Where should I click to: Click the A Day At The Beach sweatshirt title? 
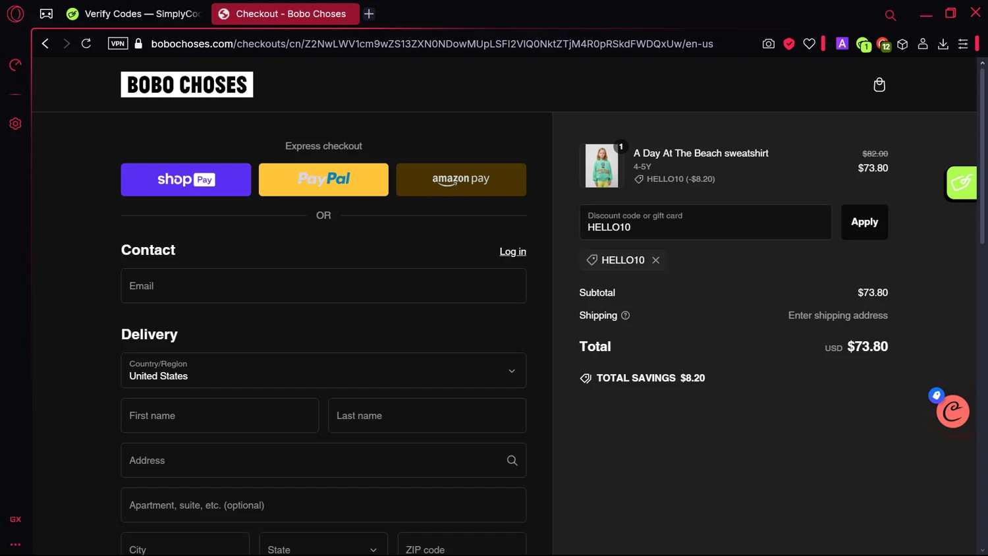[x=701, y=153]
